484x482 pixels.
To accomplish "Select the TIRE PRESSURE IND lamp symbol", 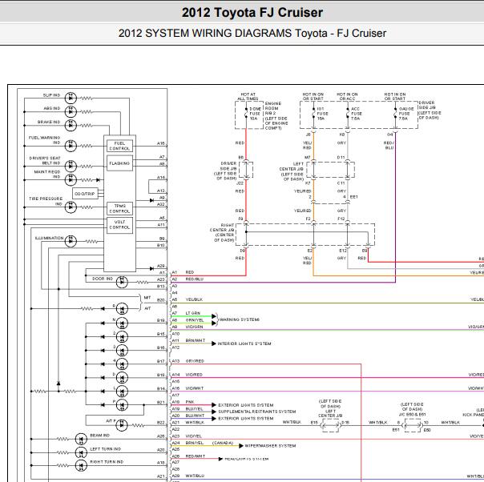I will 71,207.
